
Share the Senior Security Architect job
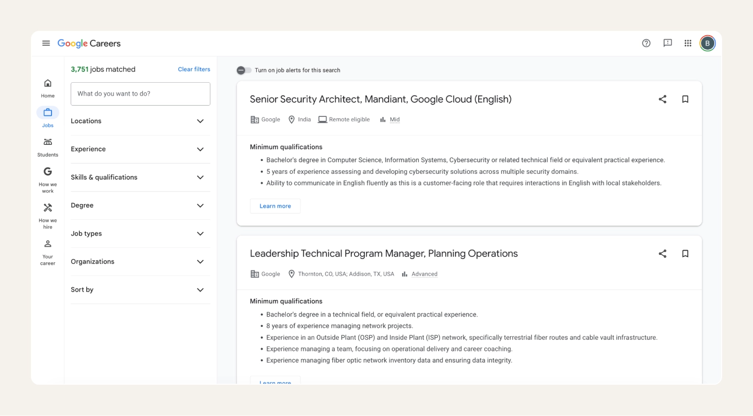tap(662, 99)
